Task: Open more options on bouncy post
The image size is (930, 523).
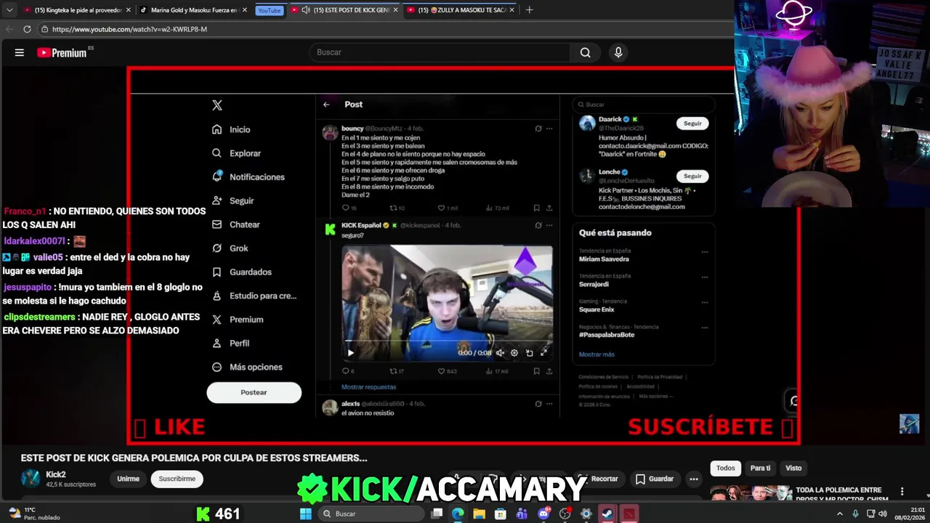Action: pyautogui.click(x=549, y=129)
